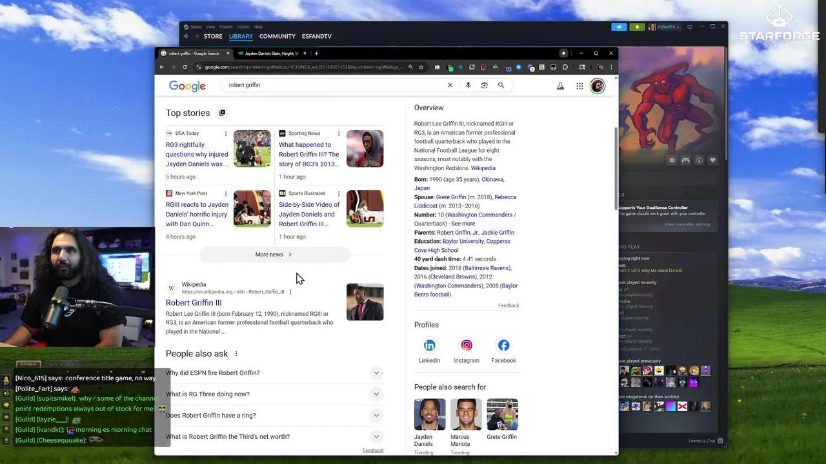The width and height of the screenshot is (826, 464).
Task: Open 'View controller settings' in Steam
Action: pyautogui.click(x=687, y=224)
